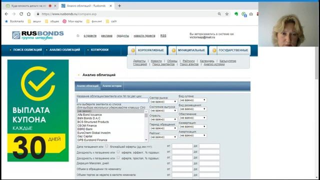320x180 pixels.
Task: Click the camera extension icon
Action: [x=251, y=14]
